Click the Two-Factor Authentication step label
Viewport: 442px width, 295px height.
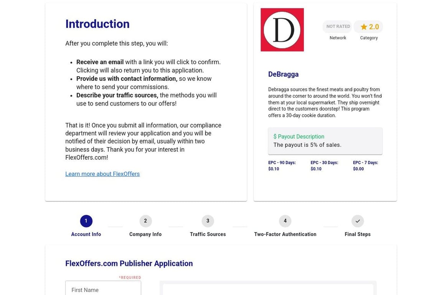[x=285, y=234]
